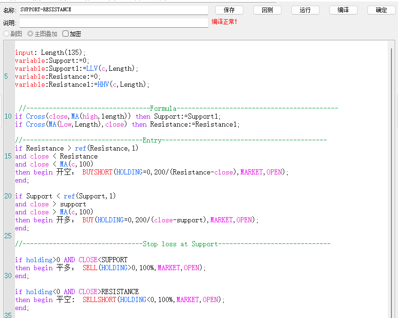Click the 平空 label in the code
This screenshot has width=398, height=318.
click(x=63, y=300)
